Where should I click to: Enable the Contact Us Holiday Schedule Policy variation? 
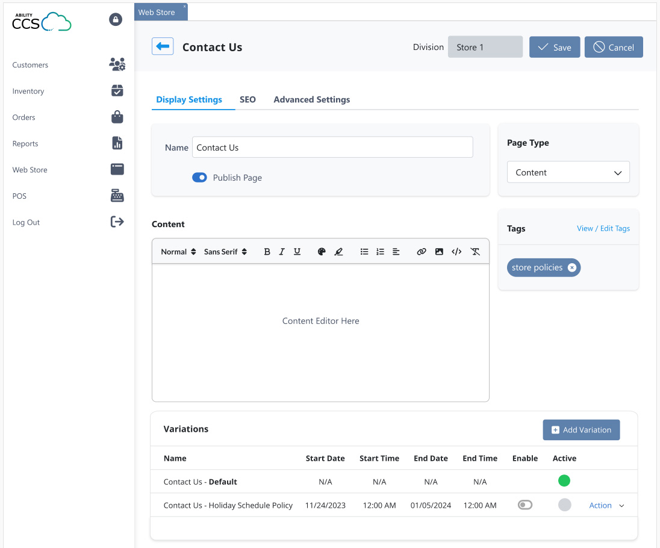tap(525, 505)
